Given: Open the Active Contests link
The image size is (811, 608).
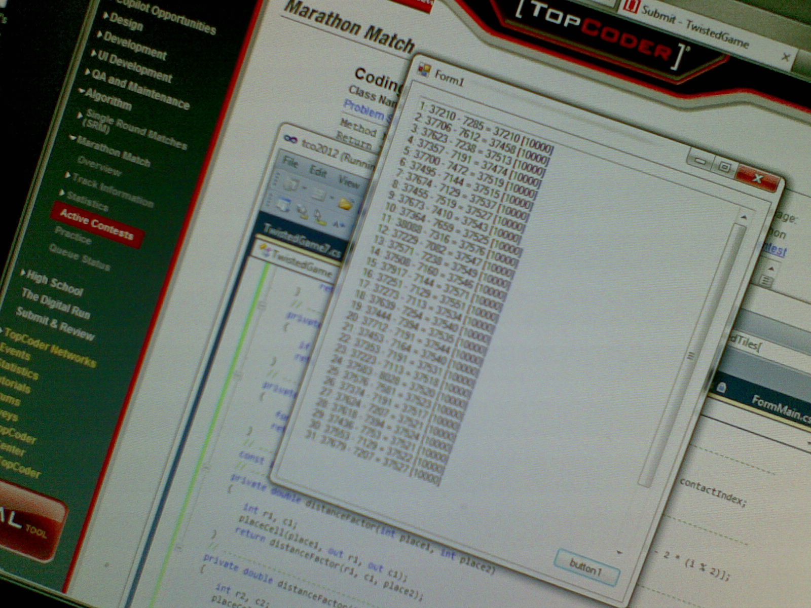Looking at the screenshot, I should coord(96,223).
